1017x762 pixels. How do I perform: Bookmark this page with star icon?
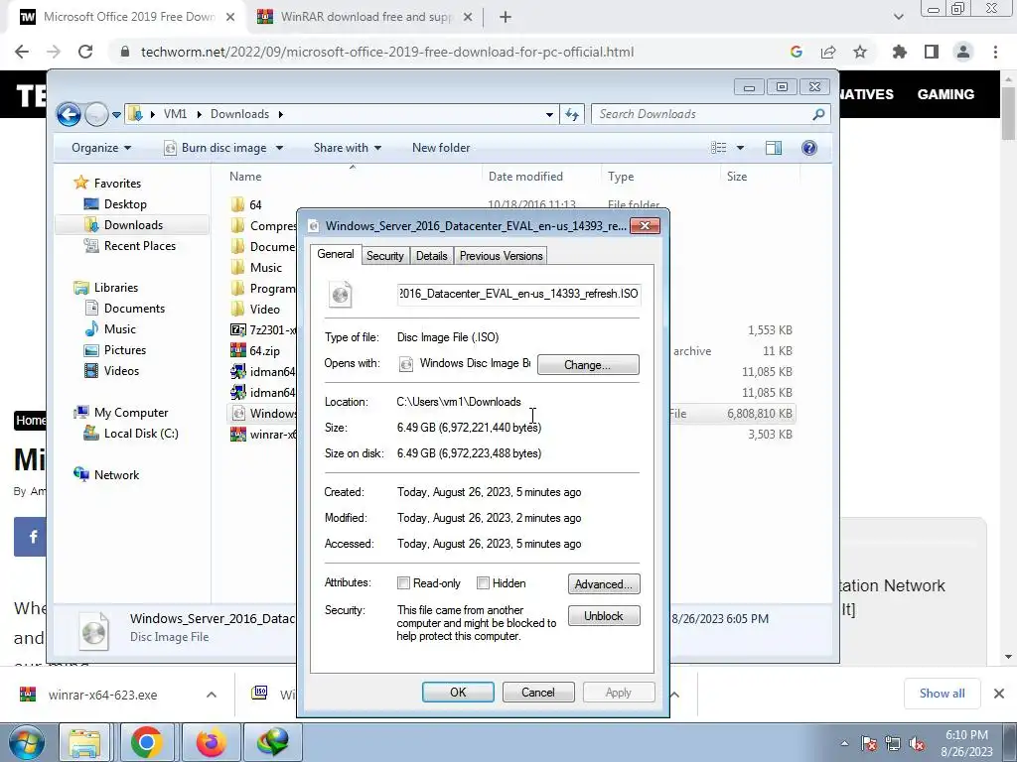pos(860,52)
